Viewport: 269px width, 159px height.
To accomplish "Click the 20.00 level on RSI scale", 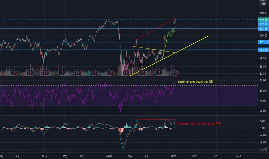I will click(263, 111).
